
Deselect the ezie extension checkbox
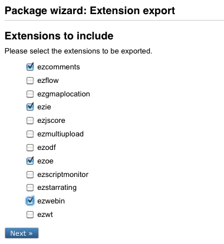(x=30, y=107)
